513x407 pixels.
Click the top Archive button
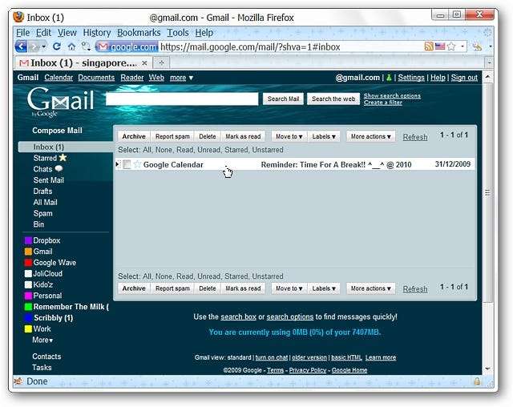tap(134, 136)
